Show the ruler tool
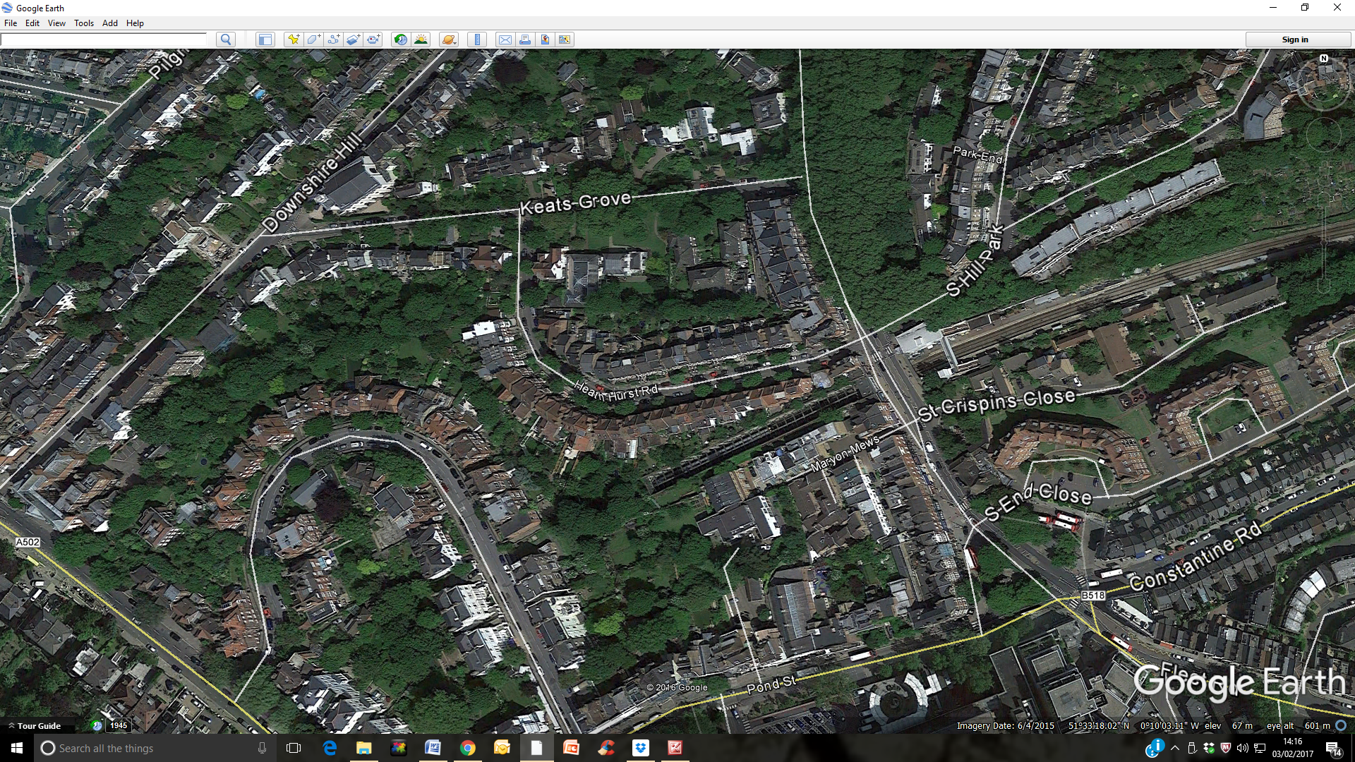The image size is (1355, 762). click(478, 40)
